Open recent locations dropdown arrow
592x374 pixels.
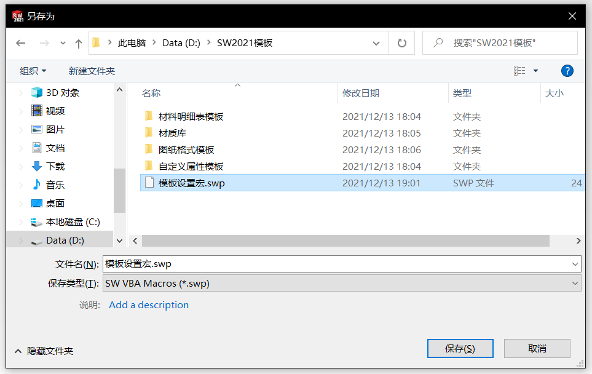pos(63,43)
